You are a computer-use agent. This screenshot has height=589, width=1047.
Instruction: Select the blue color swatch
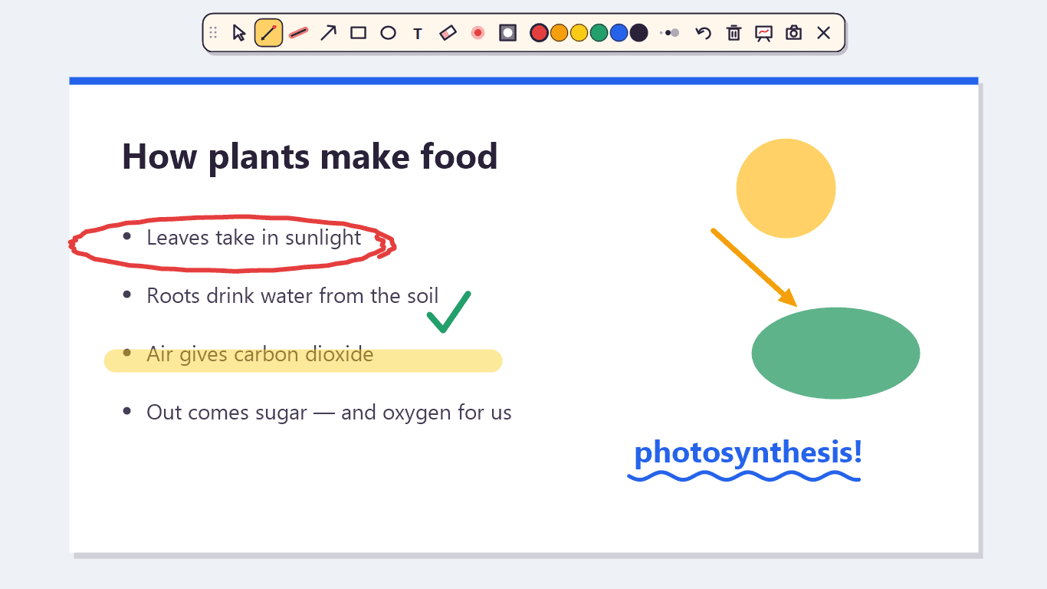point(619,33)
